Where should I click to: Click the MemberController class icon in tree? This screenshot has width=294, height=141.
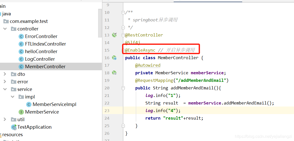click(21, 67)
